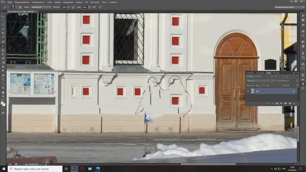Select the Hand tool

coord(3,92)
